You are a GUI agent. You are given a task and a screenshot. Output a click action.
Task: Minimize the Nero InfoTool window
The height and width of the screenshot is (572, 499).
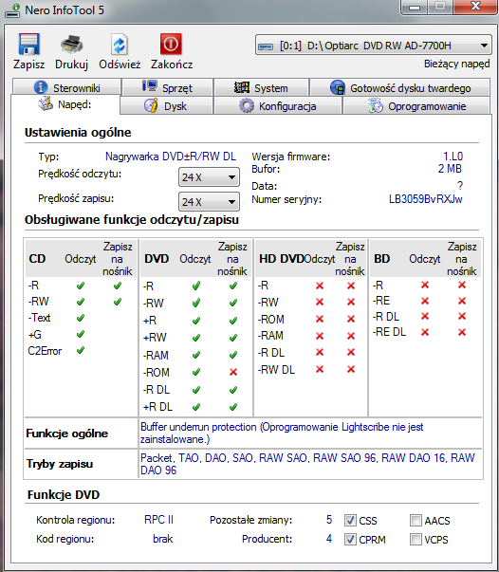(414, 8)
